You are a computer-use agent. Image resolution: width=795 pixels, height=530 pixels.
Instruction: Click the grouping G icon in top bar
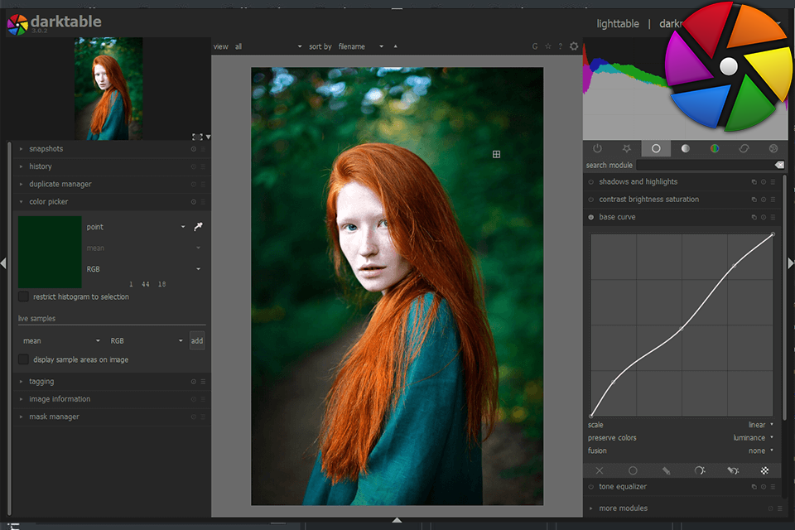[x=535, y=46]
